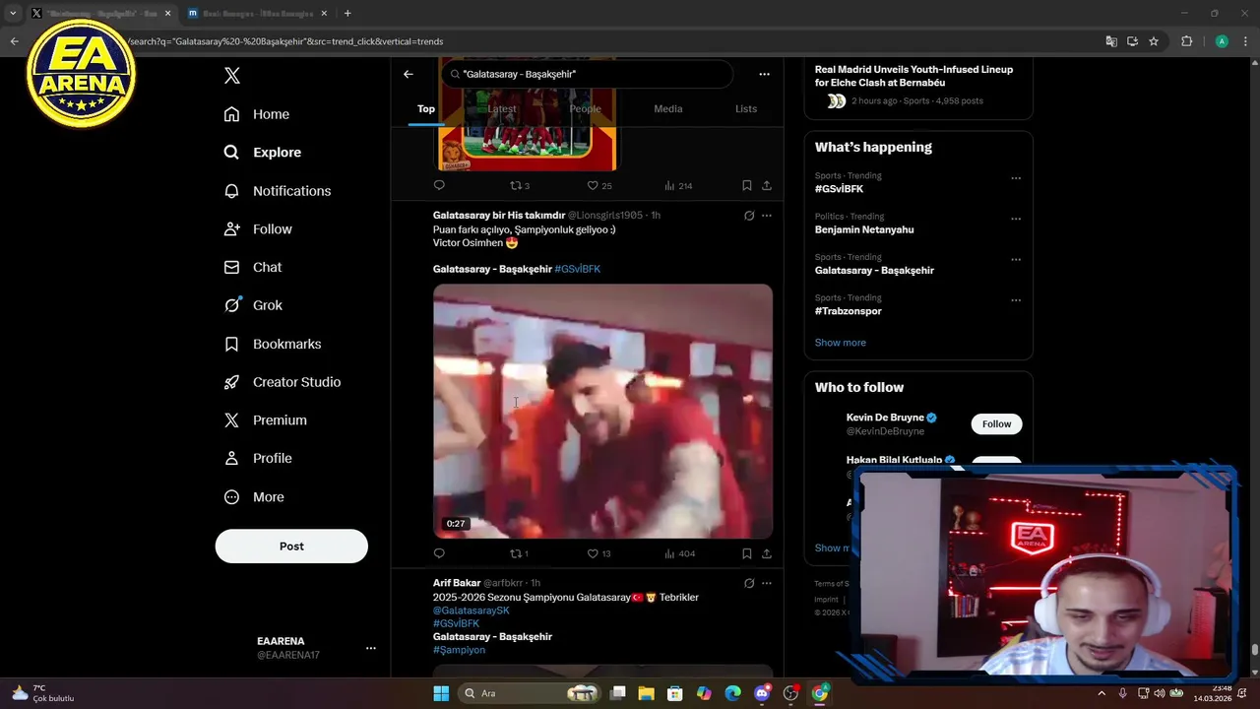Open the @GalatasaraySK mention link
This screenshot has width=1260, height=709.
[x=472, y=611]
